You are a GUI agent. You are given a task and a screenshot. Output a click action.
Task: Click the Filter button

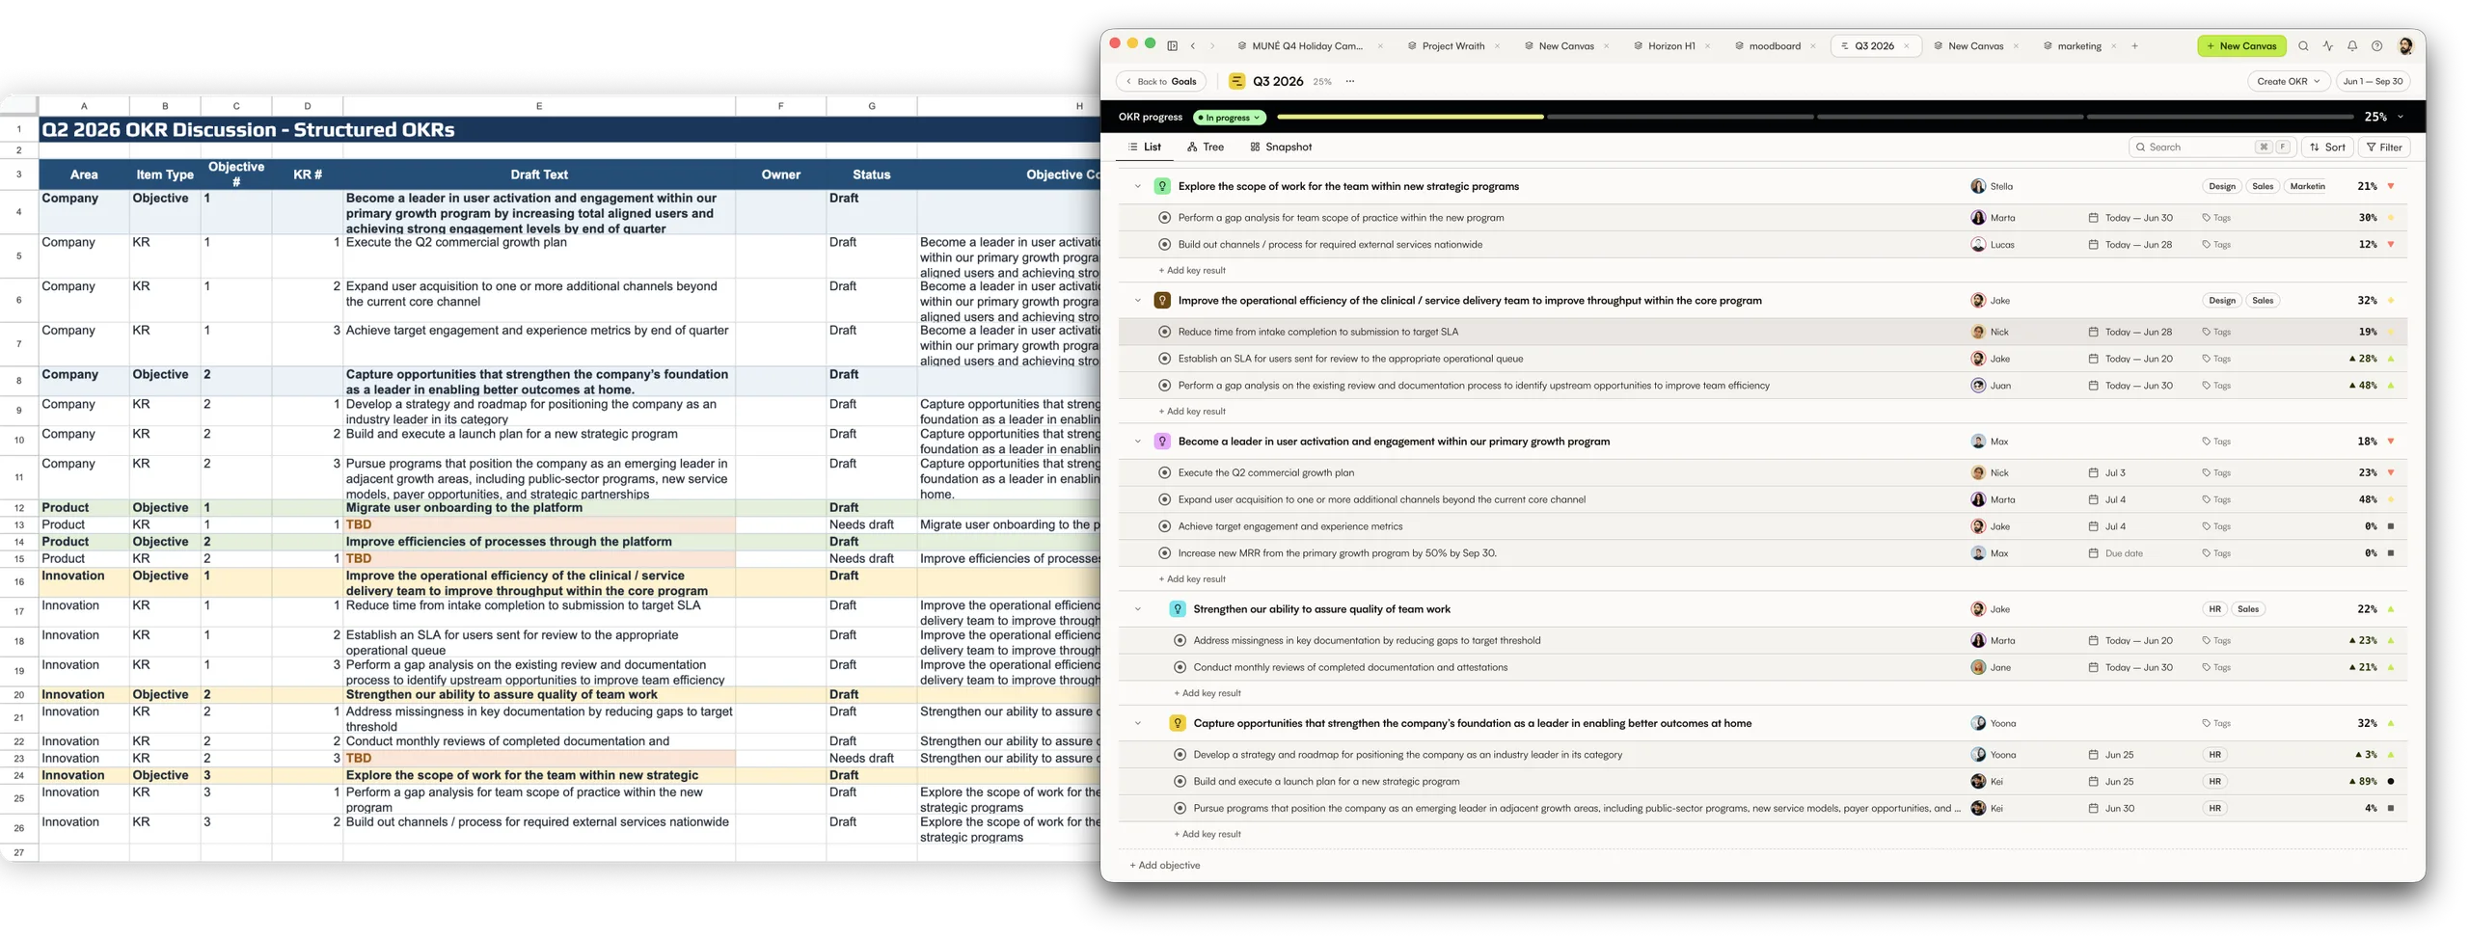(x=2383, y=147)
